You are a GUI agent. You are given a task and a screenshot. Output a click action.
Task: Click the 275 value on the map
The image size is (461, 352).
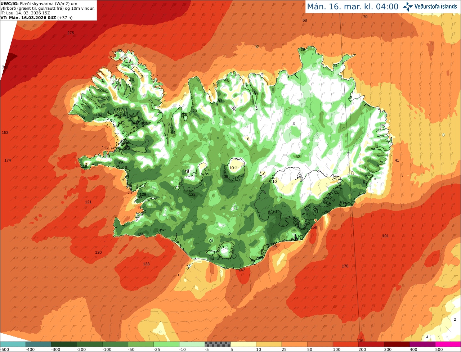[x=71, y=33]
